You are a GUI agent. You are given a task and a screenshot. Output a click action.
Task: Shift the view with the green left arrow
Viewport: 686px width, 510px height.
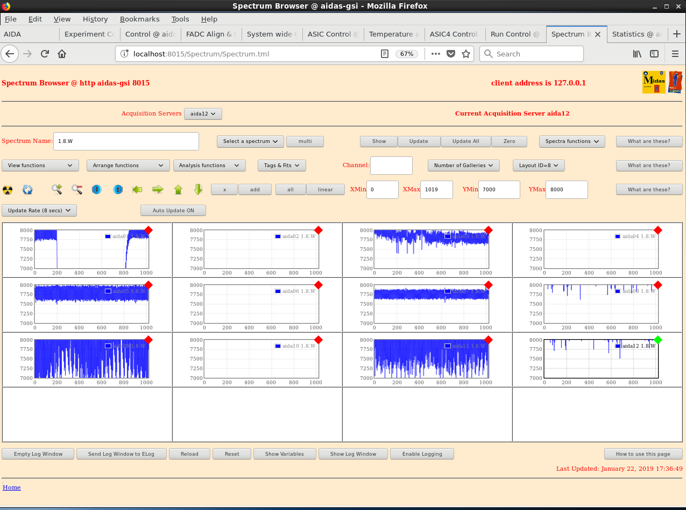(x=137, y=189)
